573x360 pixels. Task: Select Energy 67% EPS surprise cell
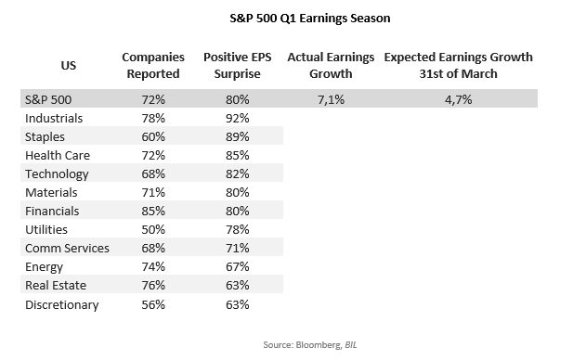(x=237, y=267)
